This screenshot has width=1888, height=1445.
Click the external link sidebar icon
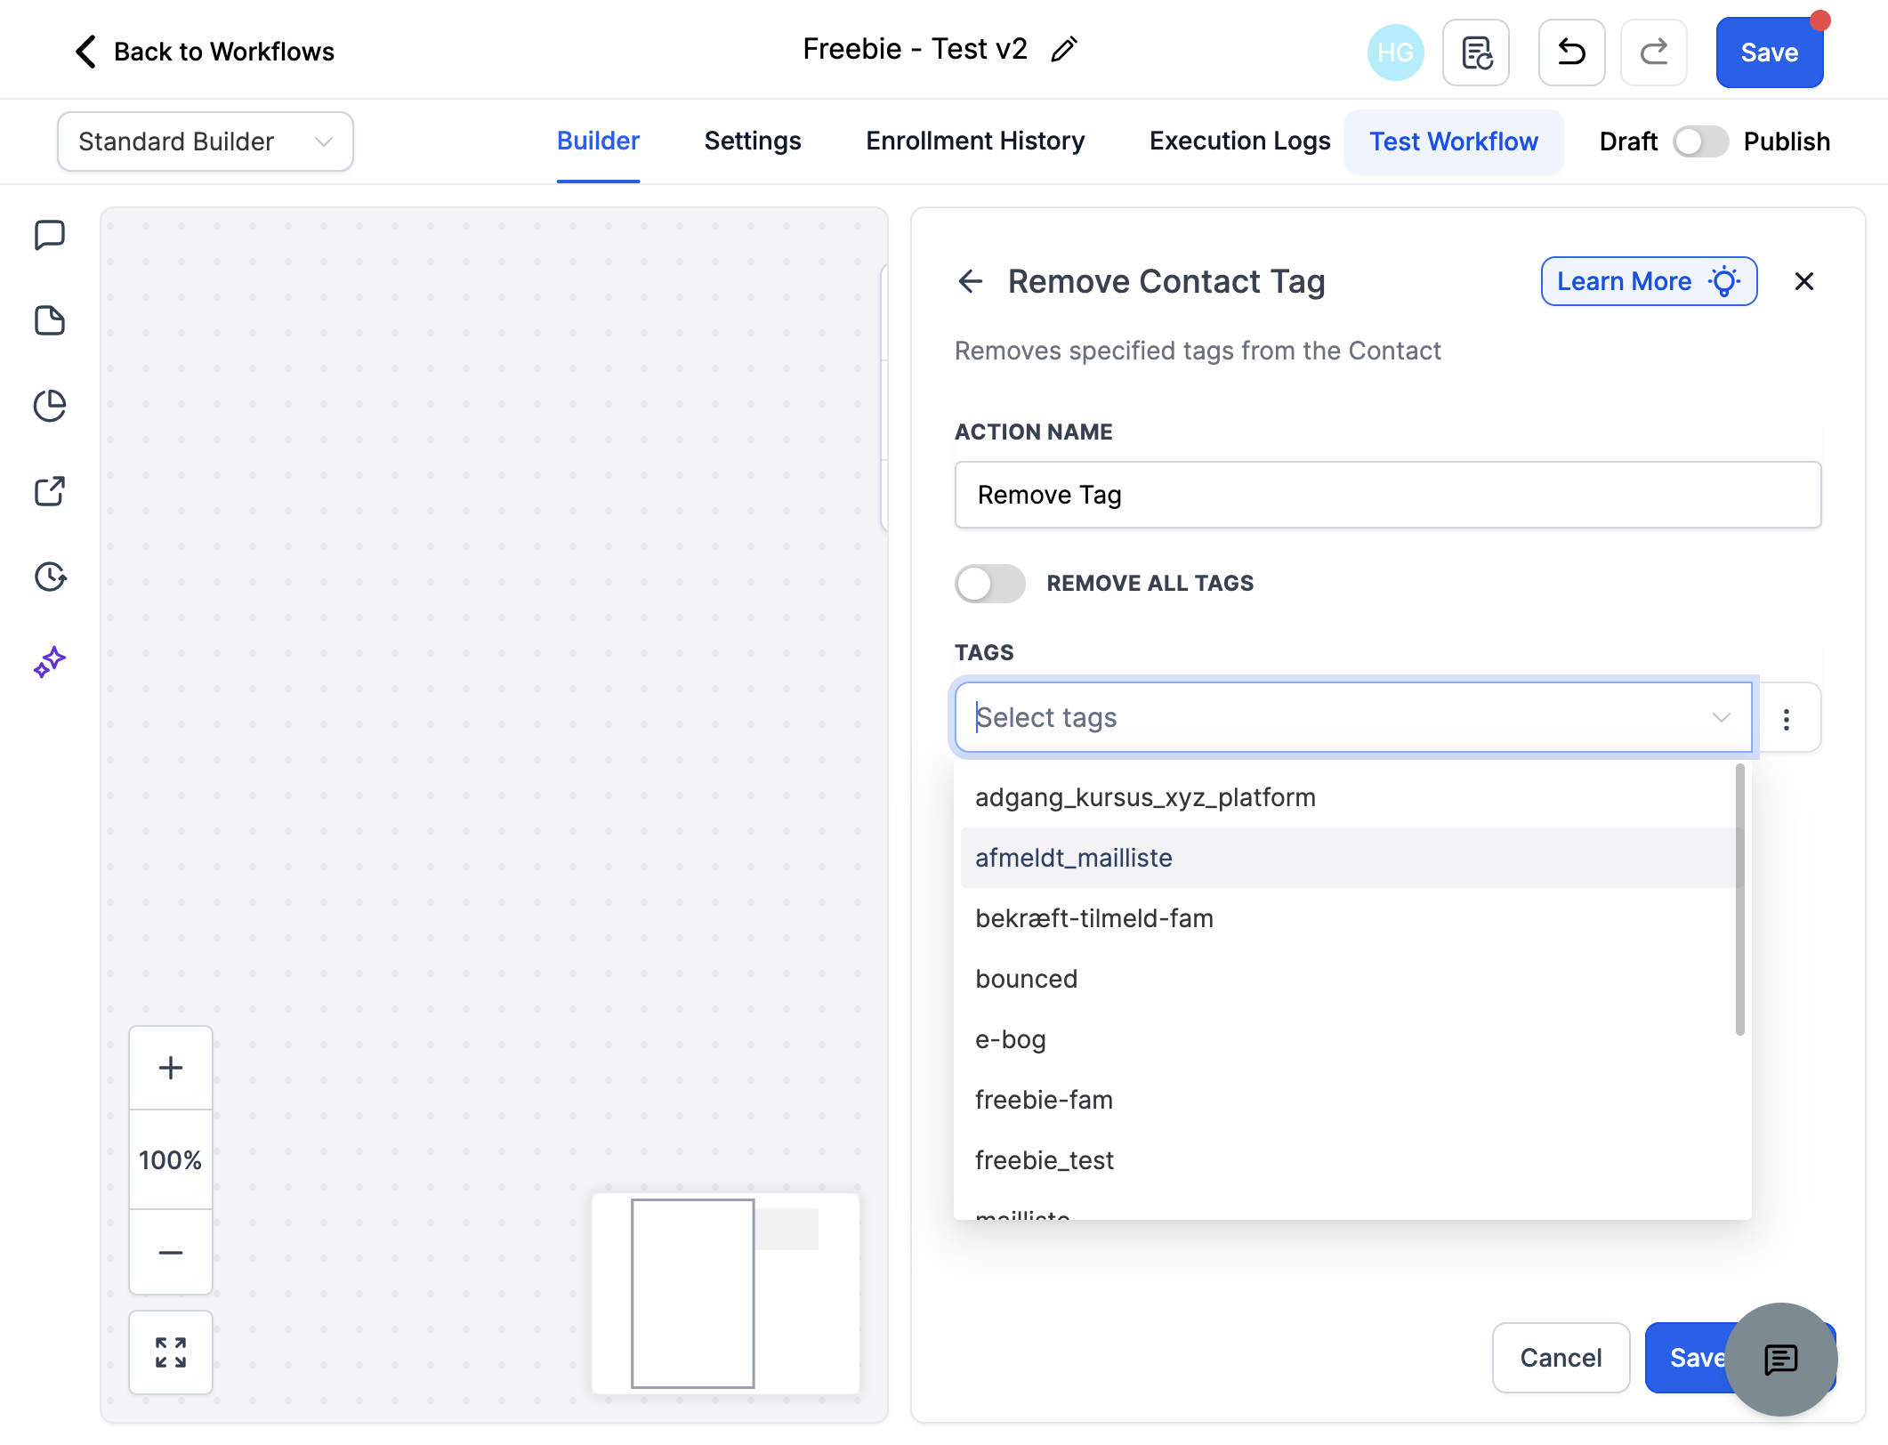[x=50, y=491]
